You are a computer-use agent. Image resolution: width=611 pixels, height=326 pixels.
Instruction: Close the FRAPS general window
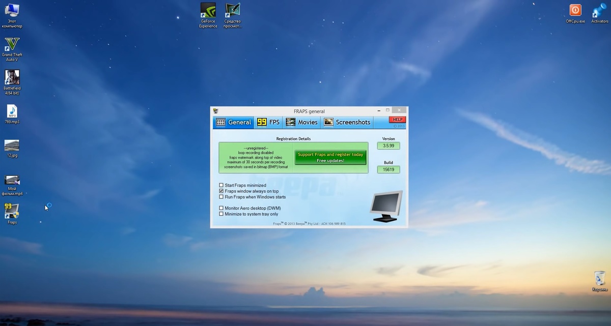400,110
